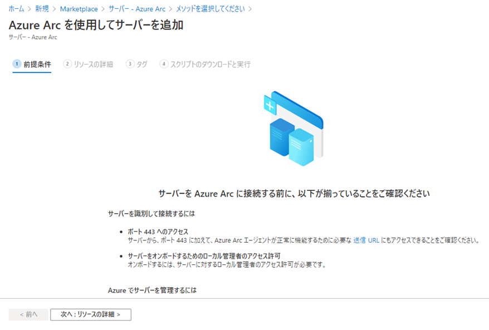Click the line オンボードするには、サーバーに対する…
The height and width of the screenshot is (330, 489).
(x=227, y=264)
